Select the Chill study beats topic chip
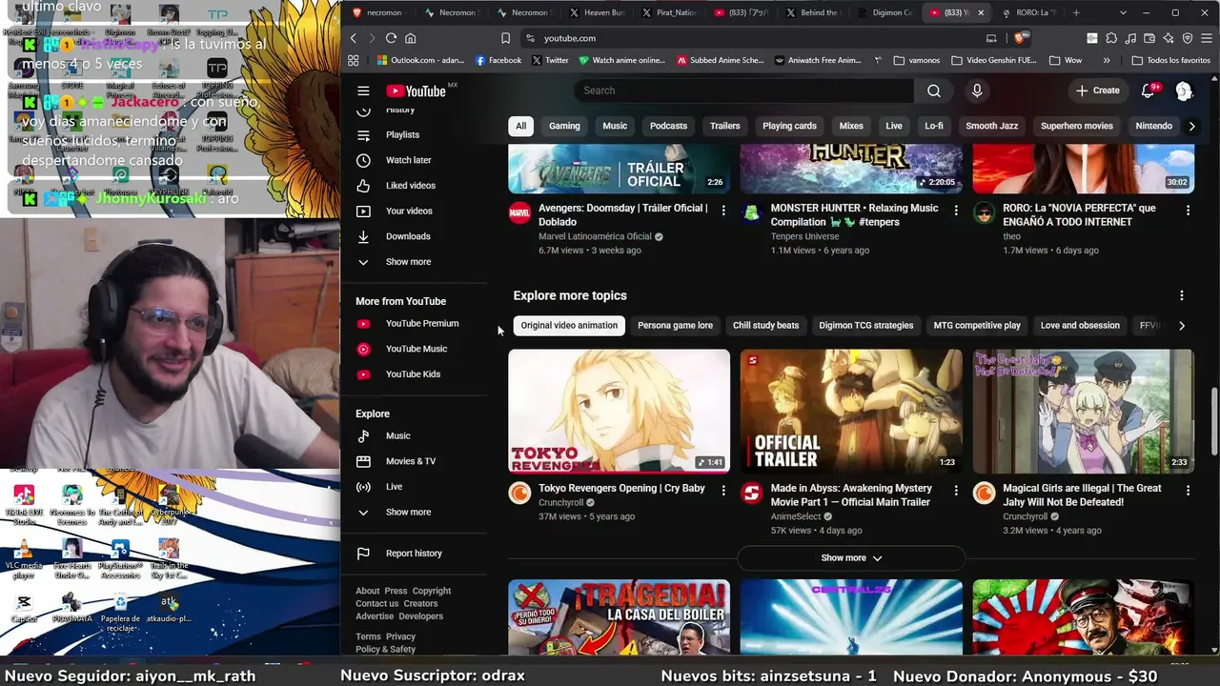Screen dimensions: 1220x686 tap(765, 326)
